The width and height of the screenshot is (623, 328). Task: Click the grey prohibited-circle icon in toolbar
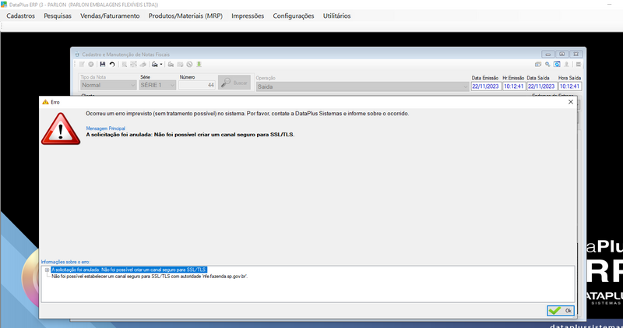tap(189, 65)
